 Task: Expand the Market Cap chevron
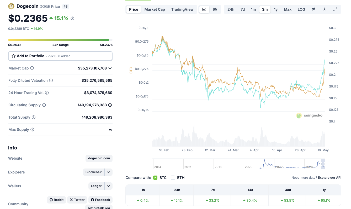click(x=110, y=68)
